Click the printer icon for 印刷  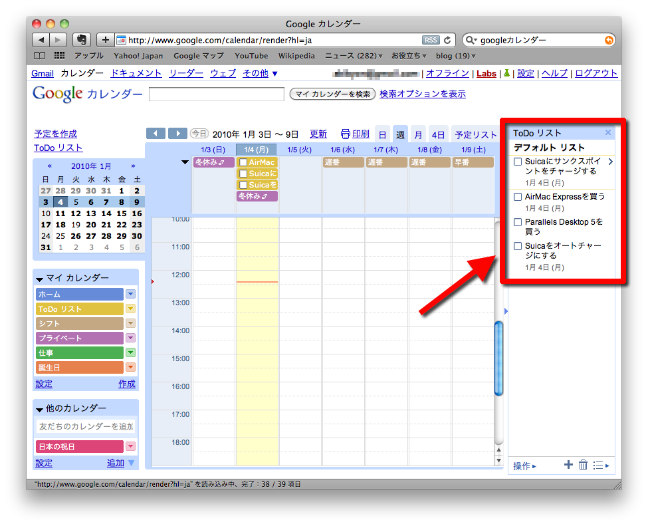[346, 134]
